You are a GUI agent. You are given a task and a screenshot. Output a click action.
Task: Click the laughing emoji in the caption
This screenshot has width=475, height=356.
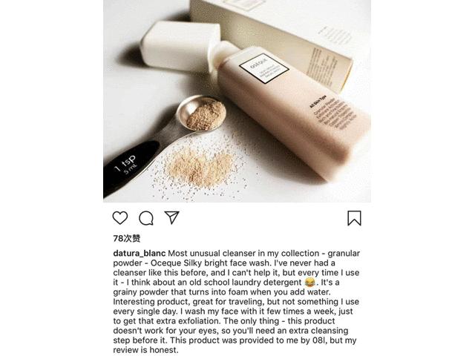click(x=309, y=283)
